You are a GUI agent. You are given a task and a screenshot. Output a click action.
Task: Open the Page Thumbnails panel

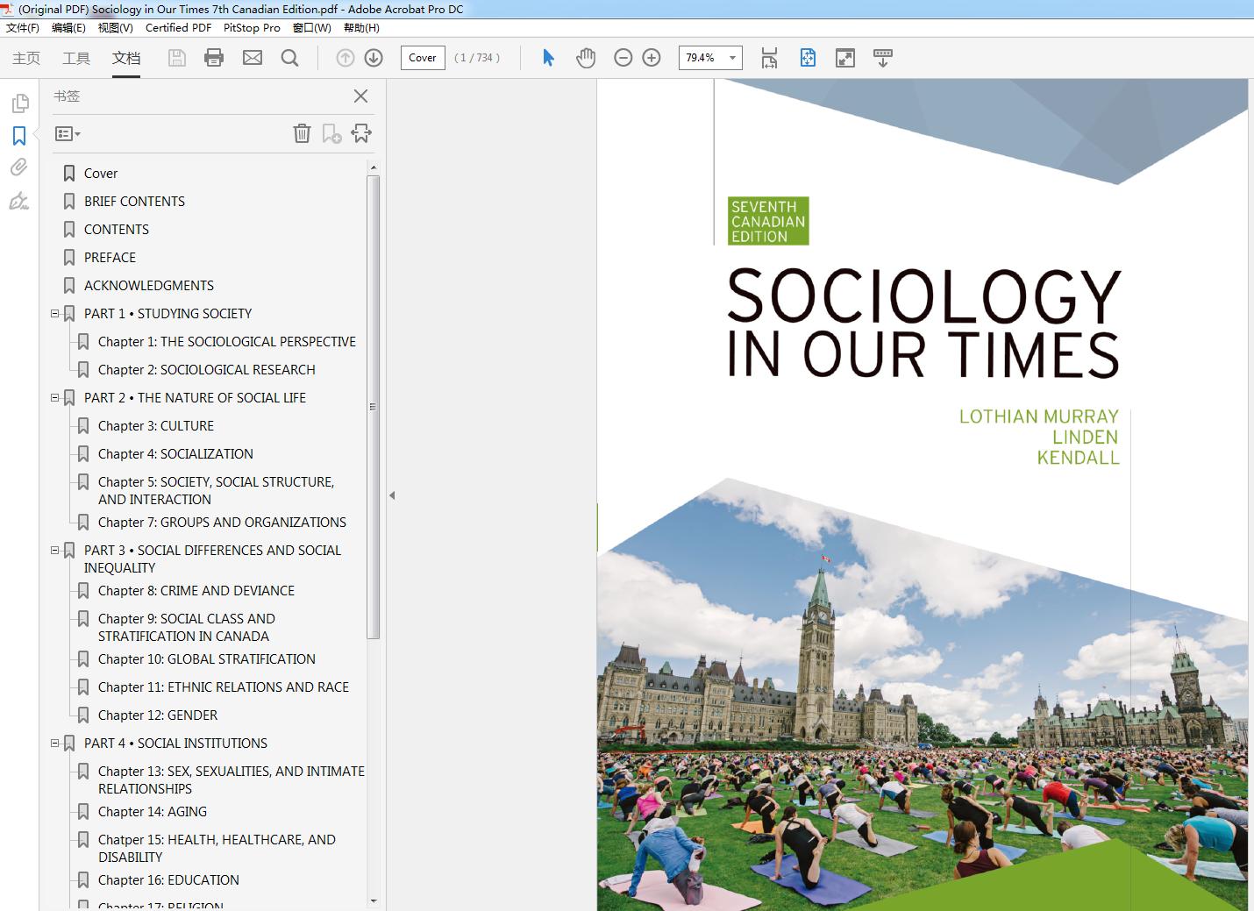coord(19,103)
